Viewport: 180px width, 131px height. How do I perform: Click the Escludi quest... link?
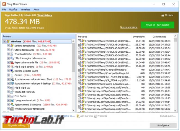[x=168, y=116]
